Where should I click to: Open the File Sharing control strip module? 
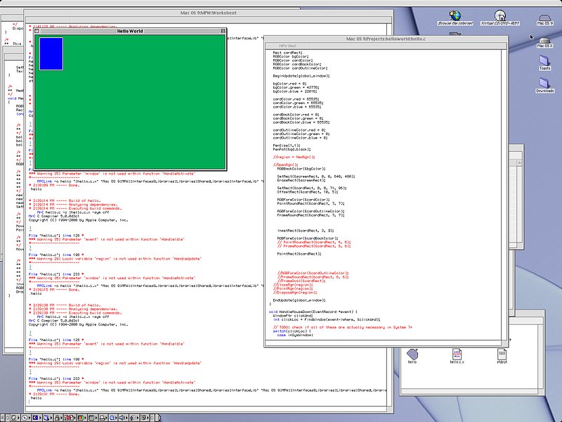coord(48,418)
